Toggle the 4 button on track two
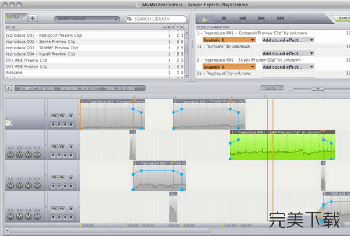This screenshot has height=236, width=350. point(65,155)
